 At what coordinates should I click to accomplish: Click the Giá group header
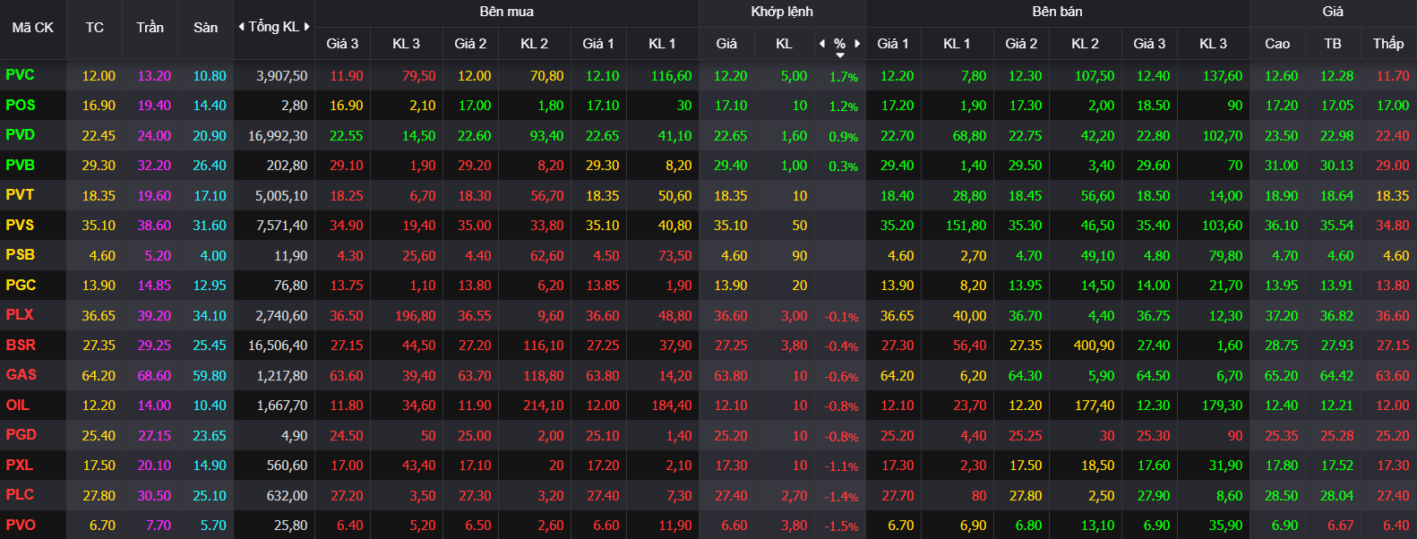click(x=1333, y=12)
